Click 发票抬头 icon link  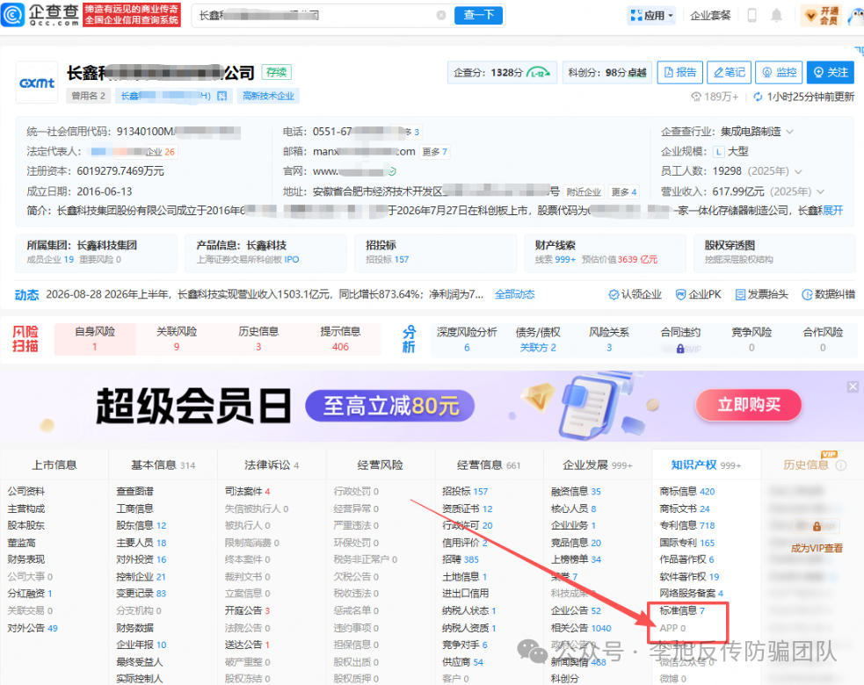pos(762,294)
